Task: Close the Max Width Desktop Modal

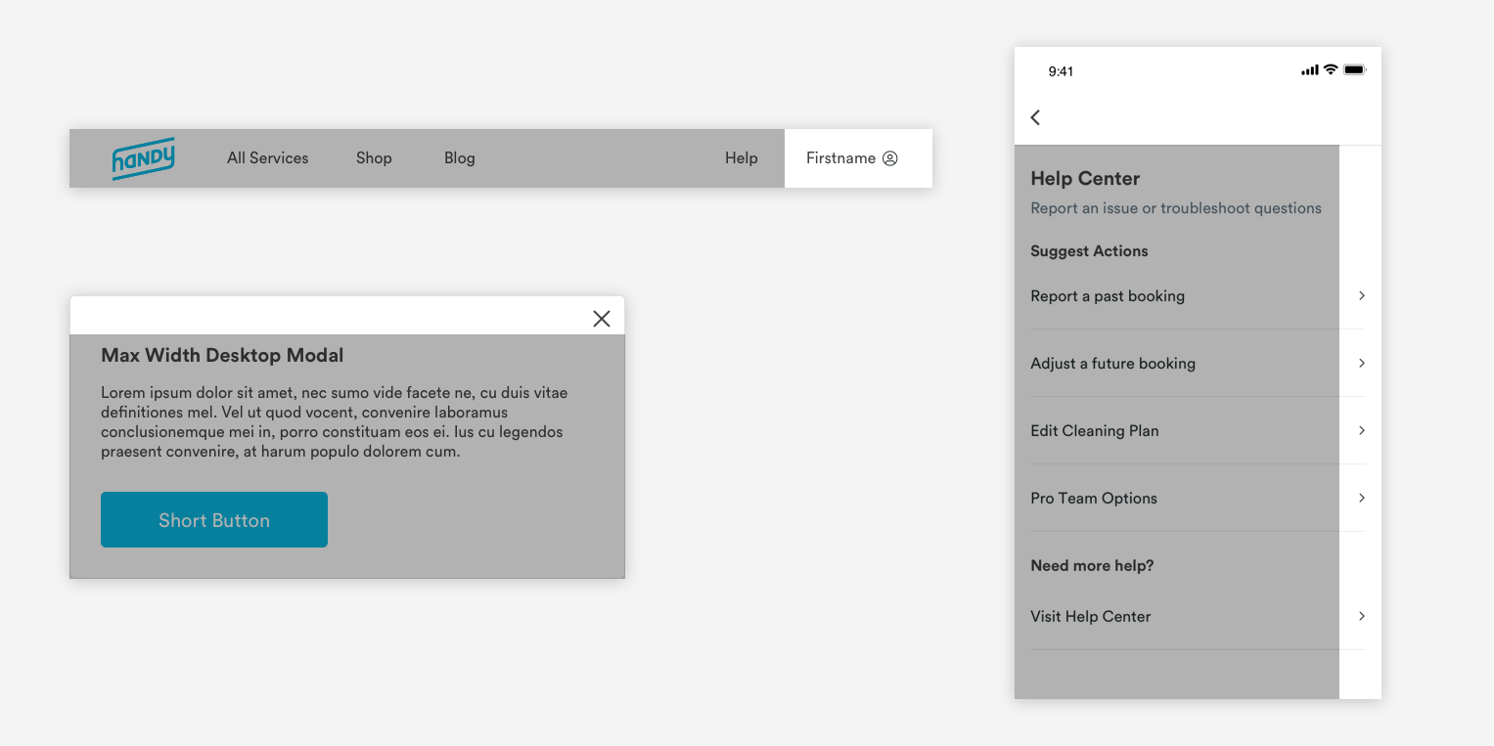Action: [602, 319]
